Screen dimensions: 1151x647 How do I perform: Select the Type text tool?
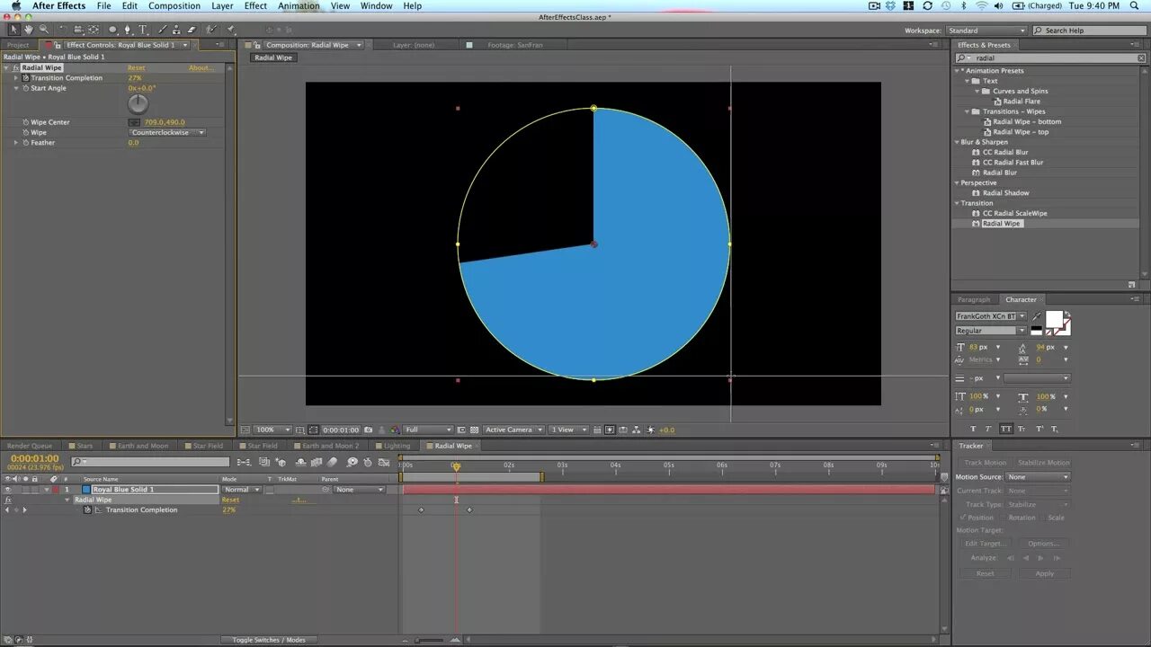(143, 30)
